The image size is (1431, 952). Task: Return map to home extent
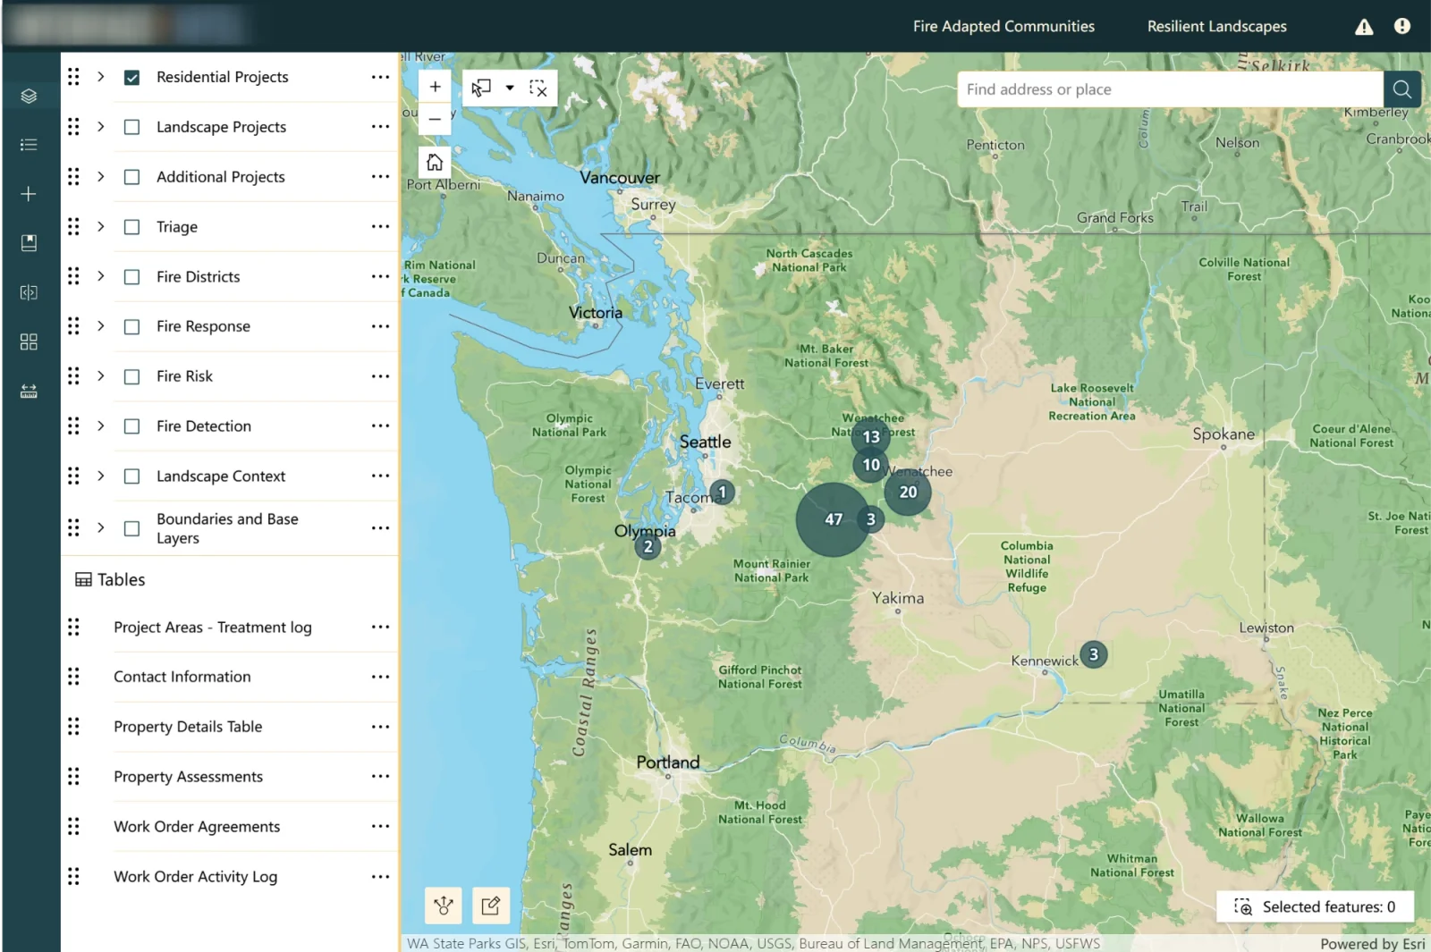pyautogui.click(x=435, y=163)
